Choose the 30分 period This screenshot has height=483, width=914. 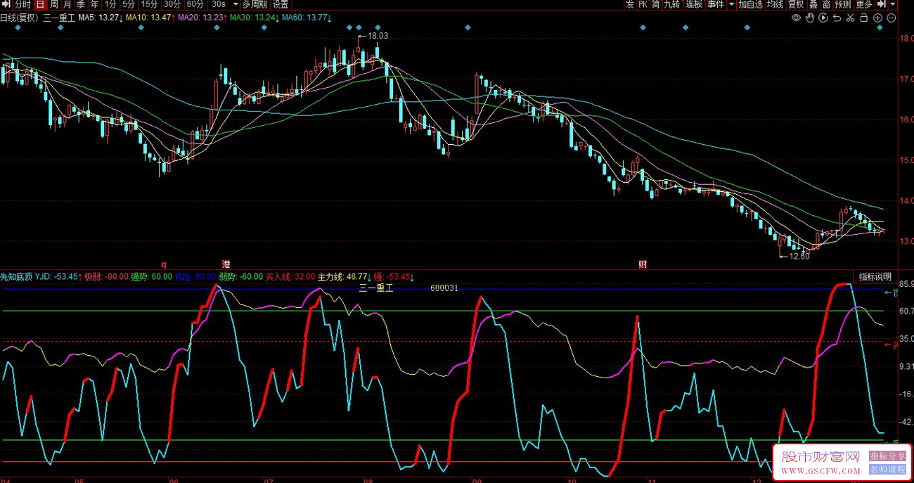click(173, 4)
